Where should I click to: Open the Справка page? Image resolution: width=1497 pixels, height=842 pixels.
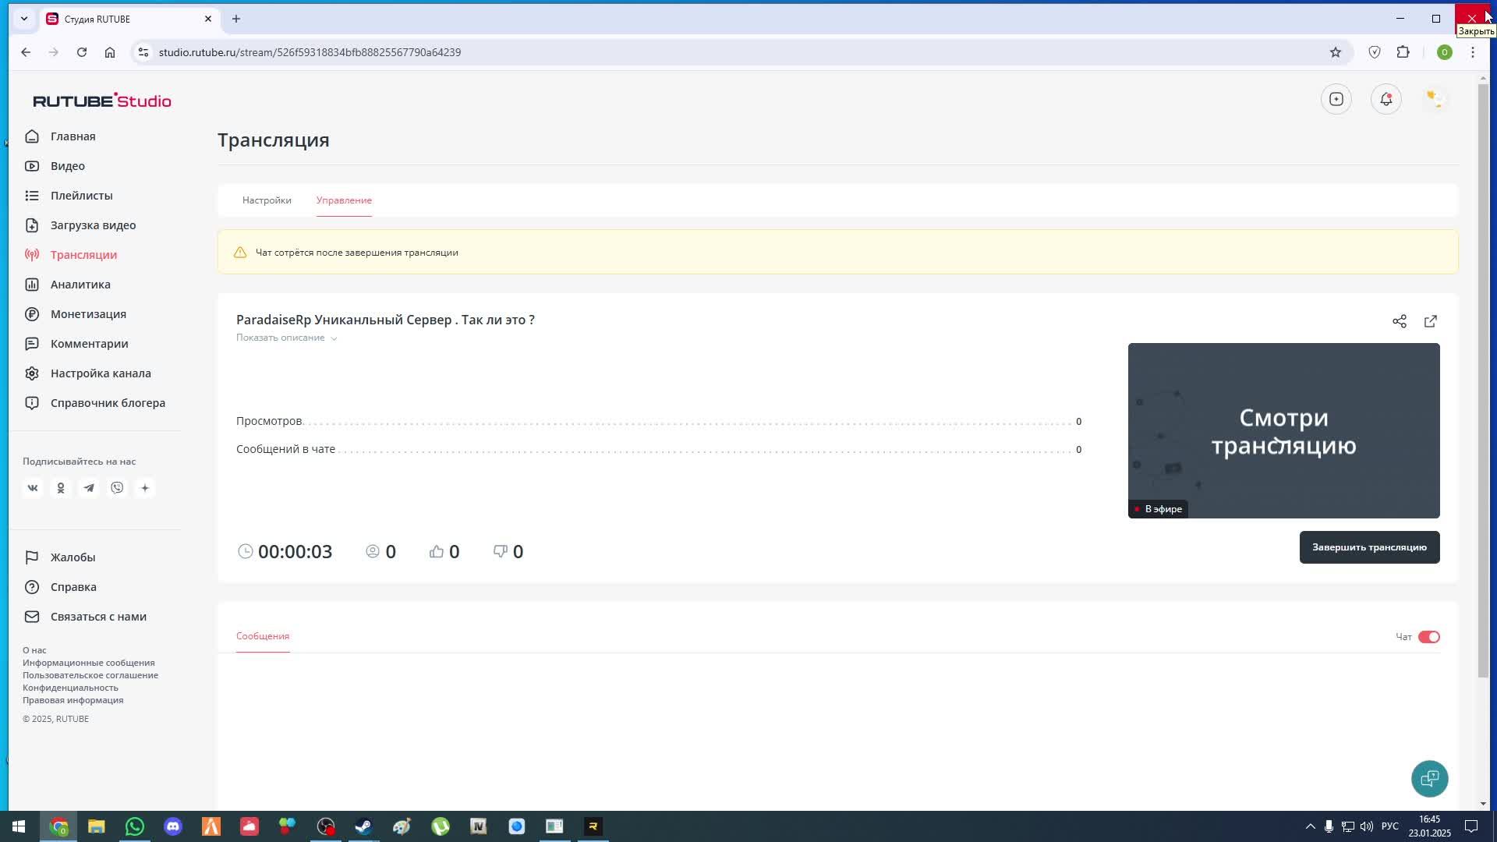tap(73, 587)
